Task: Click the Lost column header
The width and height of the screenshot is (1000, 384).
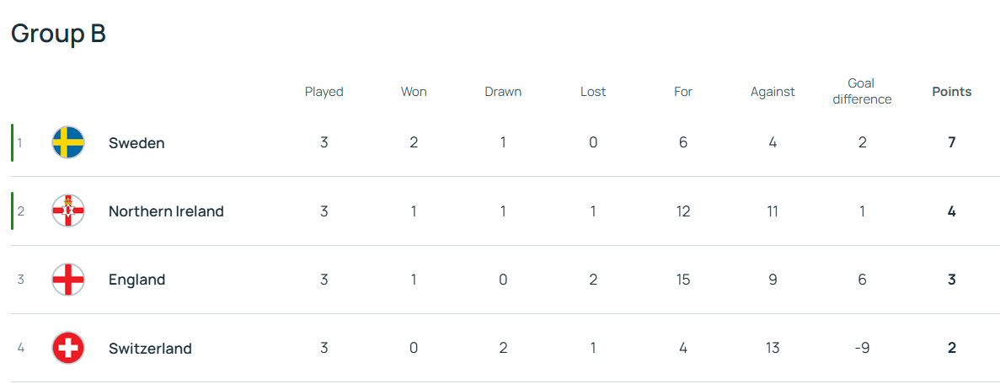Action: tap(593, 92)
